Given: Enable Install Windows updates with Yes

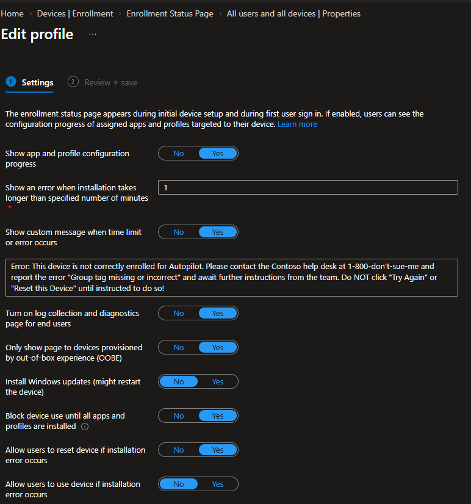Looking at the screenshot, I should 218,382.
